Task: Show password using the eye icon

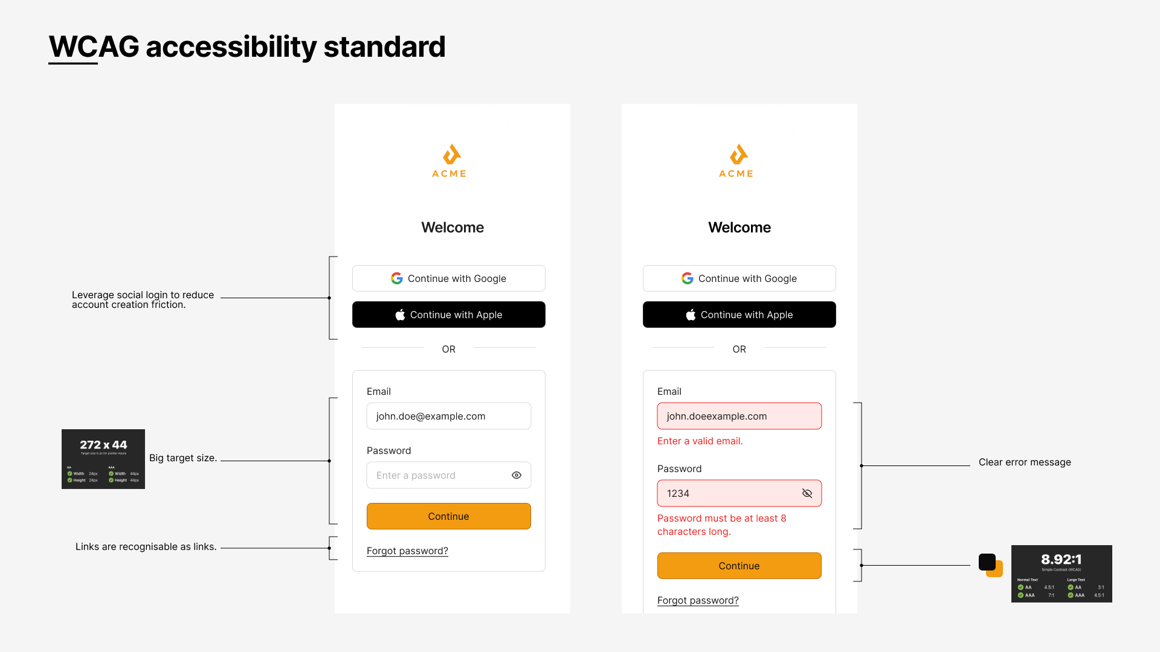Action: click(517, 475)
